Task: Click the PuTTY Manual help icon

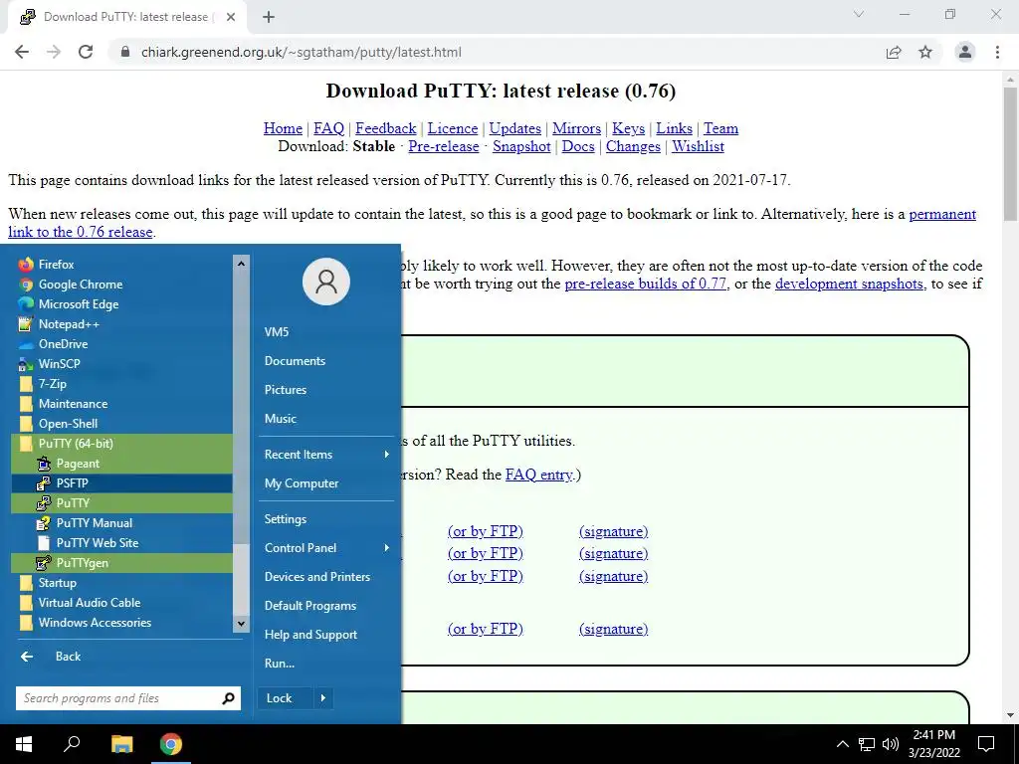Action: [x=44, y=523]
